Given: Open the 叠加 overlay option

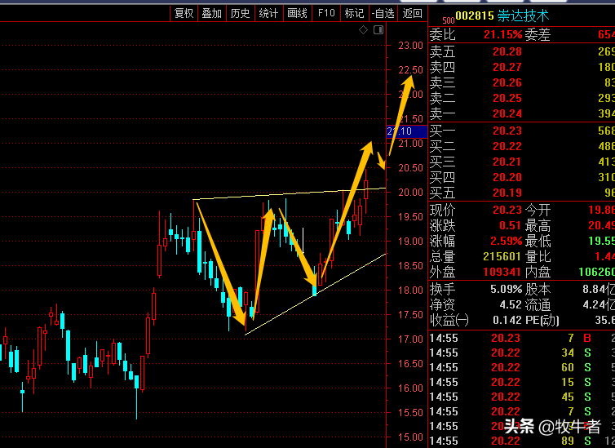Looking at the screenshot, I should point(212,13).
